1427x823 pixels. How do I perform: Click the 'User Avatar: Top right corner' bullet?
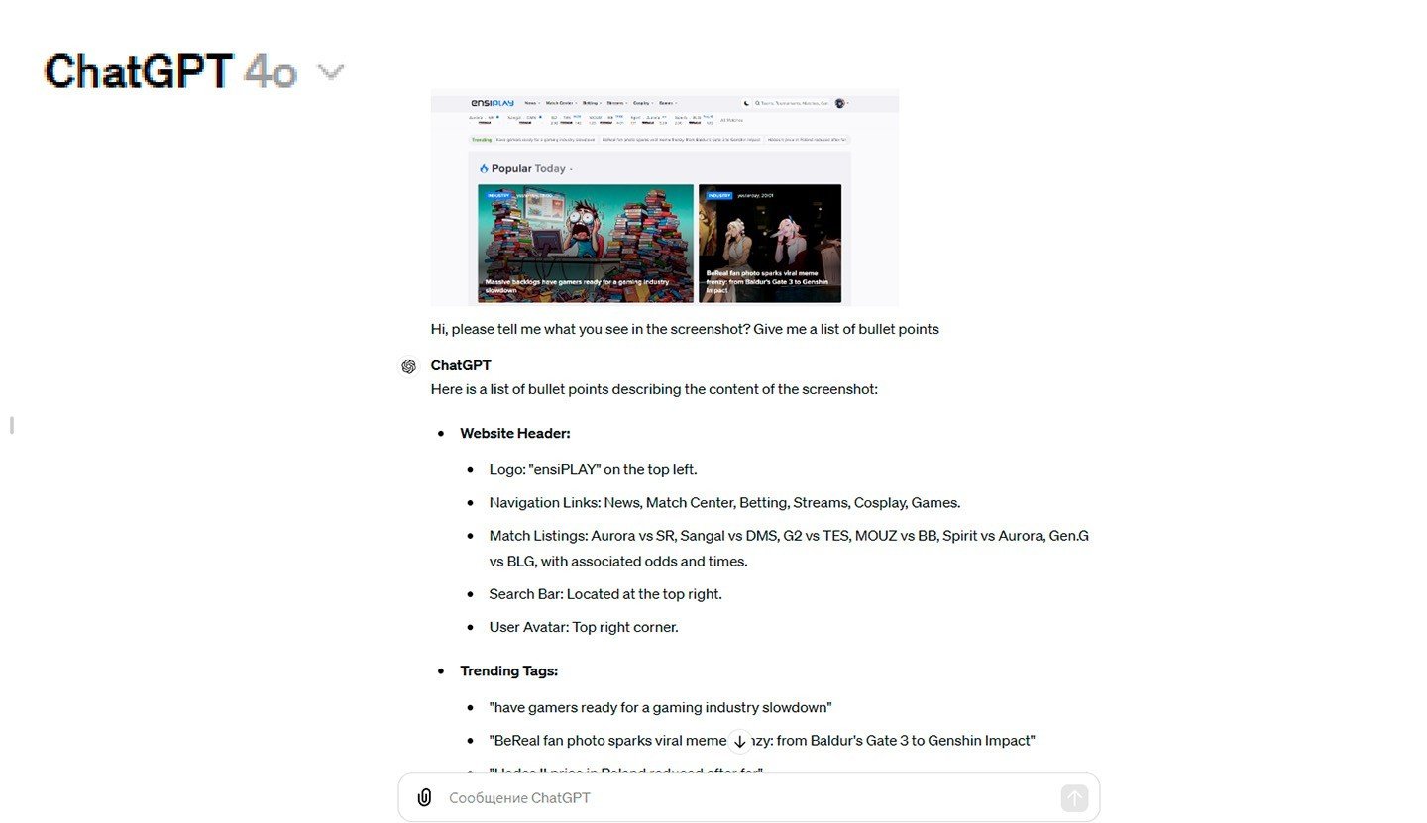tap(584, 627)
